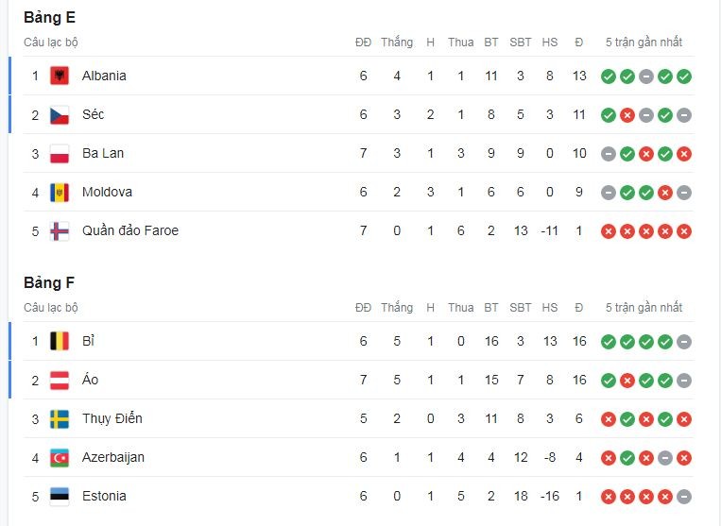Screen dimensions: 721x526
Task: Click the Azerbaijan flag icon
Action: (60, 458)
